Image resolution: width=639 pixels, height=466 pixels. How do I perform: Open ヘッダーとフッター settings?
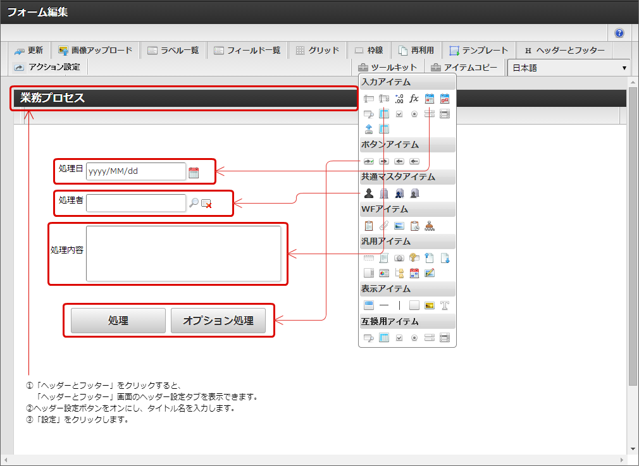pos(564,51)
